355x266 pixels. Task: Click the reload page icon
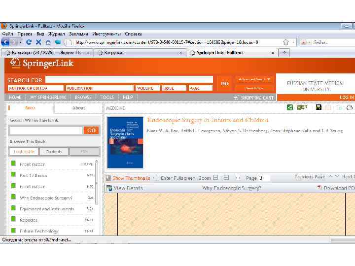pyautogui.click(x=29, y=42)
